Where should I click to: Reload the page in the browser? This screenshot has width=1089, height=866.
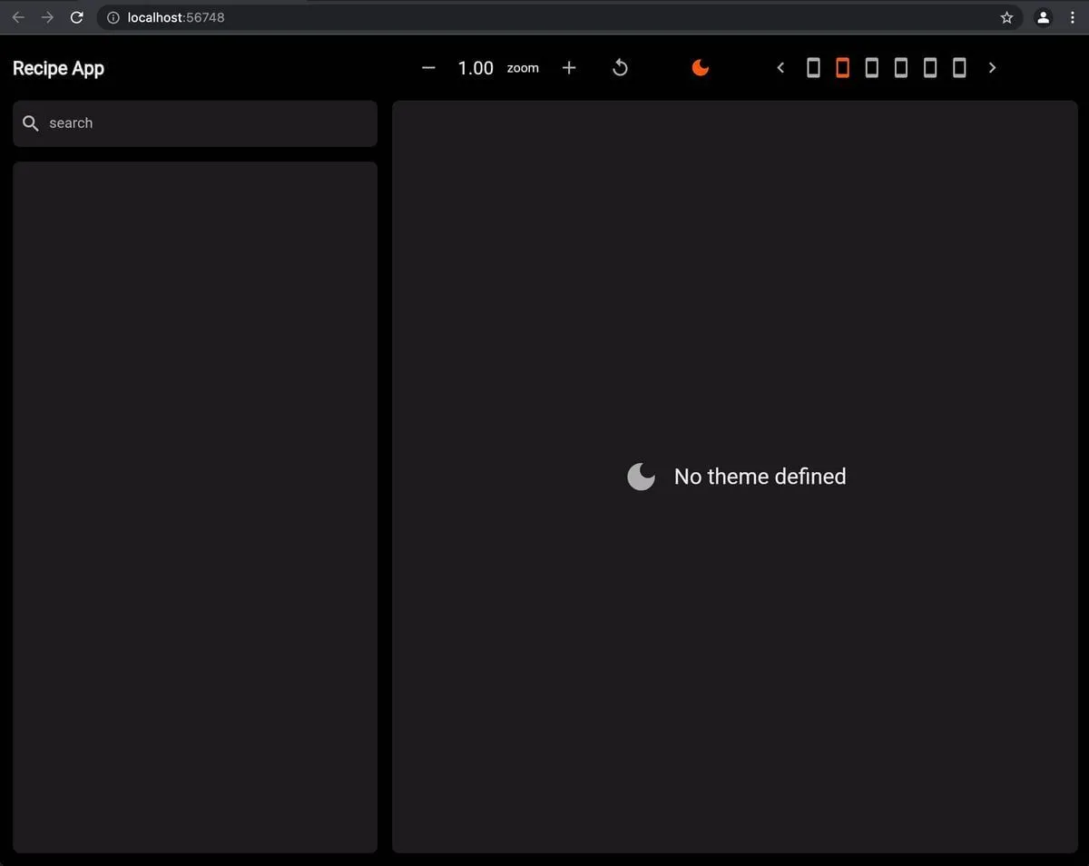point(77,17)
